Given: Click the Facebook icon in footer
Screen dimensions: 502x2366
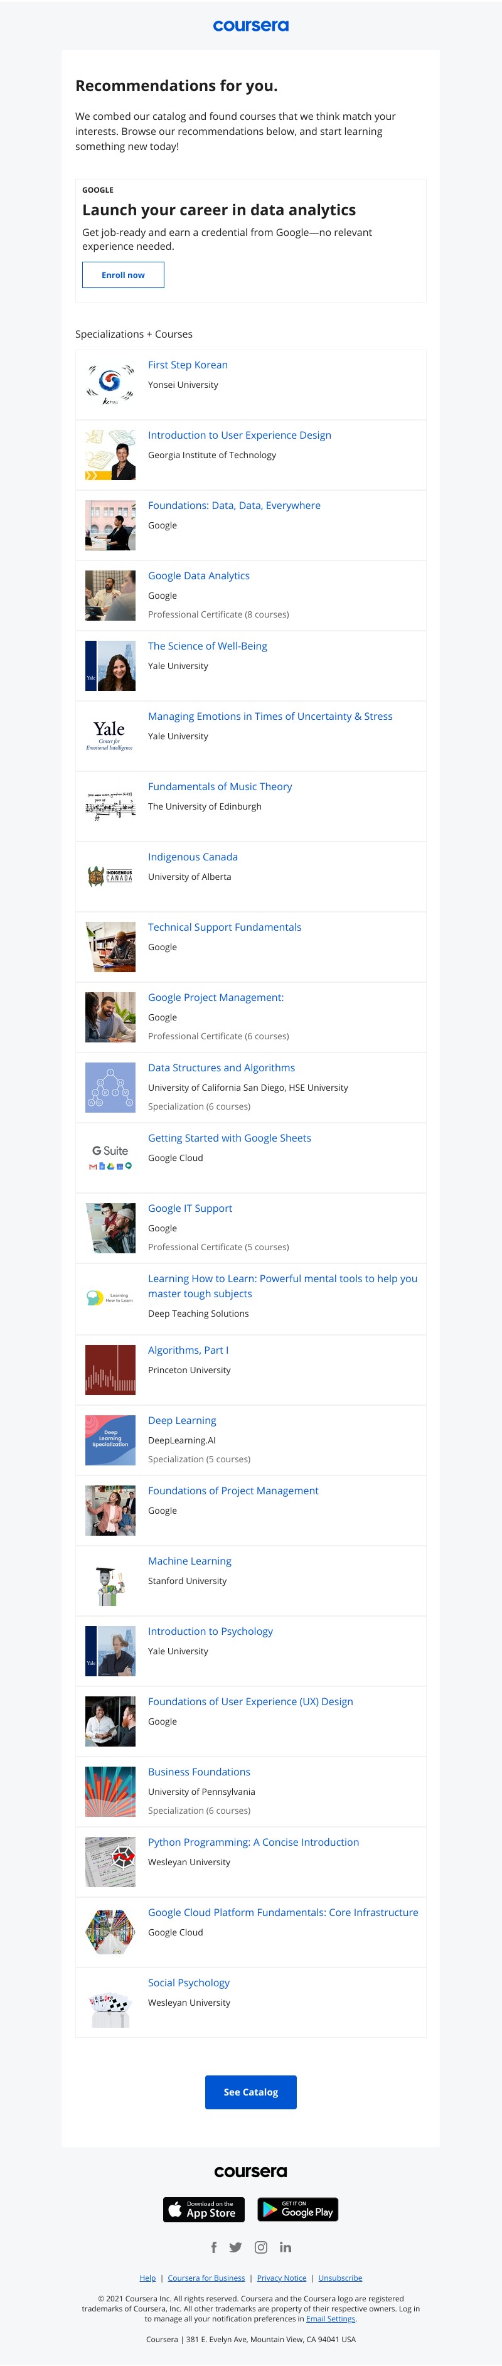Looking at the screenshot, I should point(214,2247).
